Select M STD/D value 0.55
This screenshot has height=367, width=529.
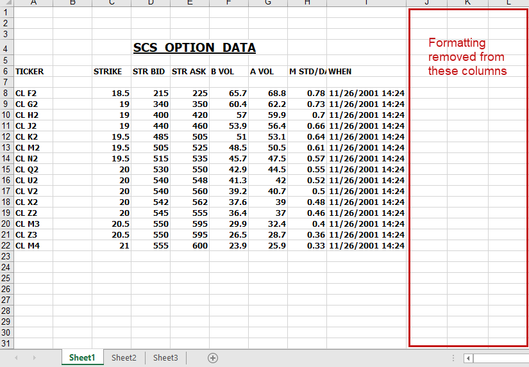tap(307, 169)
